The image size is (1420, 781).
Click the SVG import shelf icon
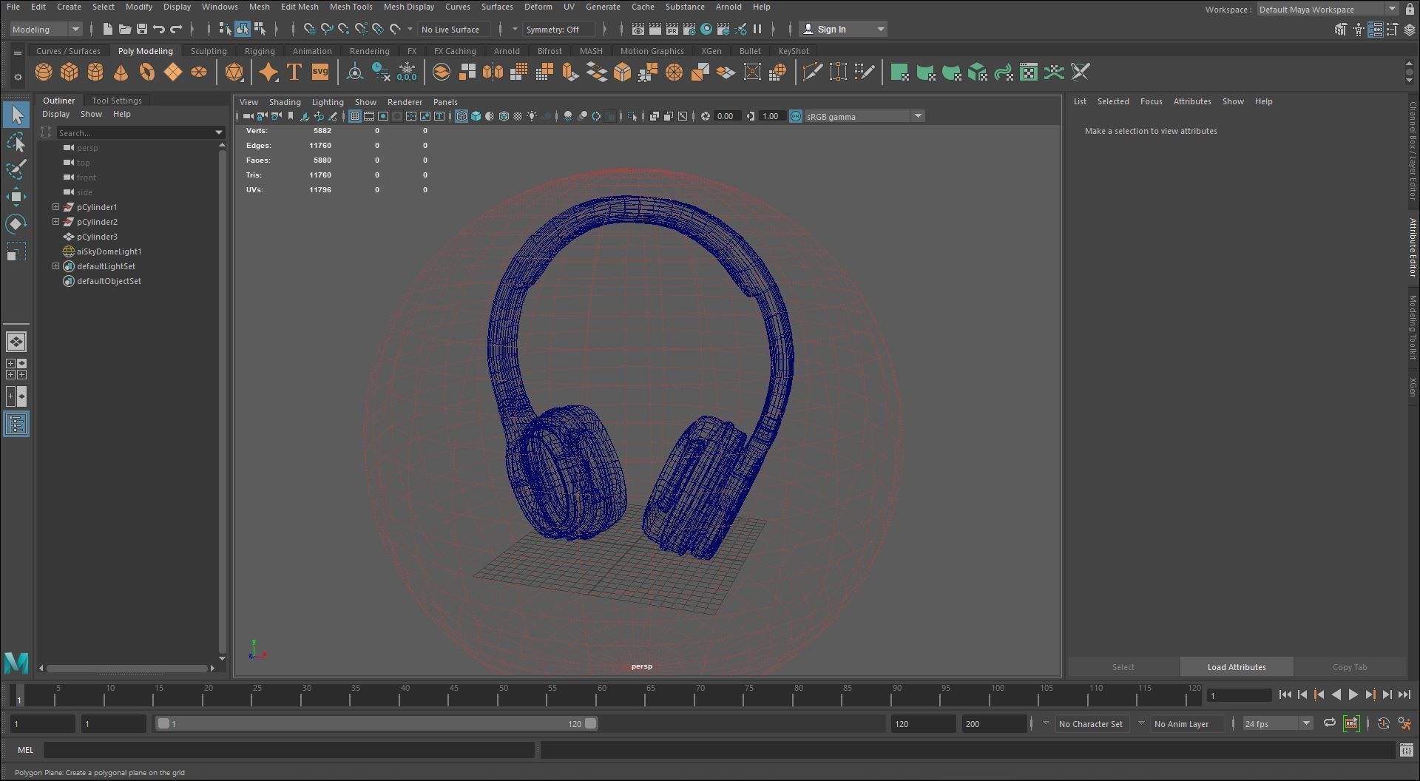320,72
